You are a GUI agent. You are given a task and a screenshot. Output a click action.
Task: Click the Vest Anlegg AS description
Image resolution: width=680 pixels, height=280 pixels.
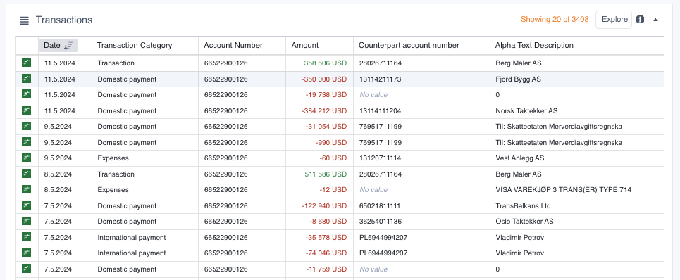coord(519,158)
